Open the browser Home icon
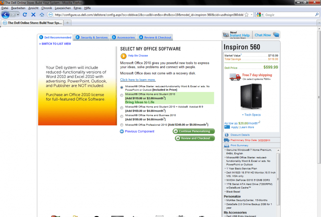Screen dimensions: 321x217 [42, 14]
